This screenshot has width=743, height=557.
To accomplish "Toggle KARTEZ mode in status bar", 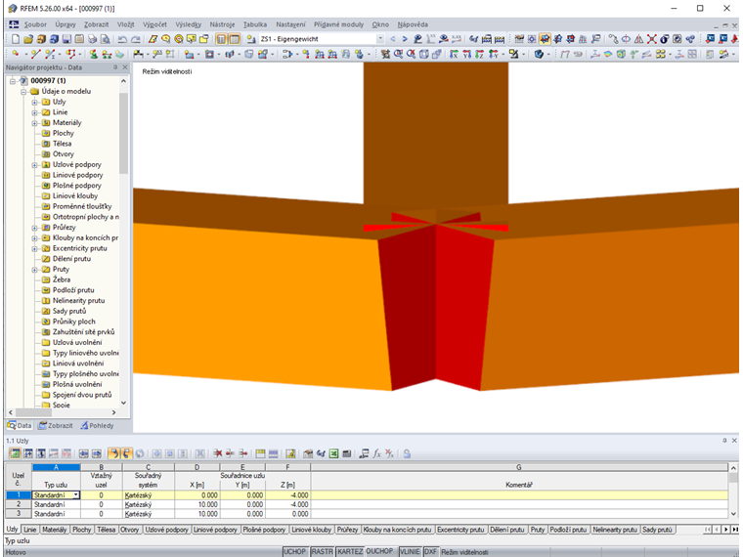I will [350, 552].
